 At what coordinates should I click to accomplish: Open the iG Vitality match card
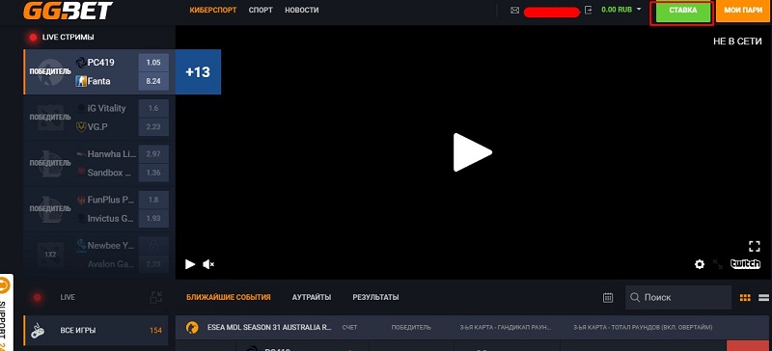pos(99,118)
